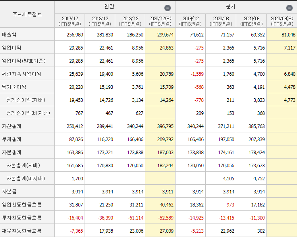Select the 재무활동현금흐름 row label
The height and width of the screenshot is (237, 297).
[21, 231]
